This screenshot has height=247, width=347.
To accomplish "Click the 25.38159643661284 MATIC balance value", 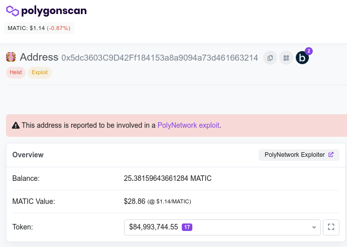I will click(x=168, y=178).
